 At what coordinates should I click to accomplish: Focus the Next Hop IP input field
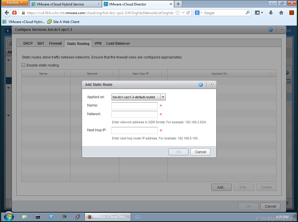pyautogui.click(x=135, y=130)
